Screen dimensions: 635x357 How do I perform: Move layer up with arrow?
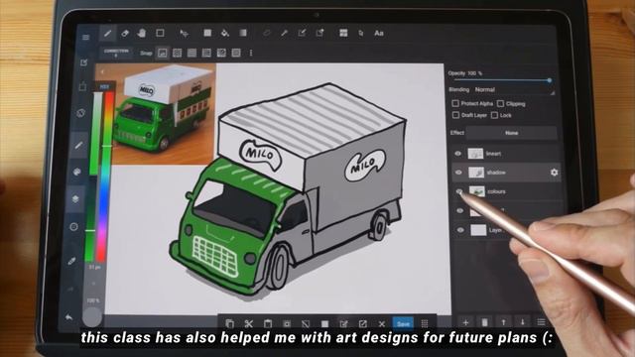503,322
